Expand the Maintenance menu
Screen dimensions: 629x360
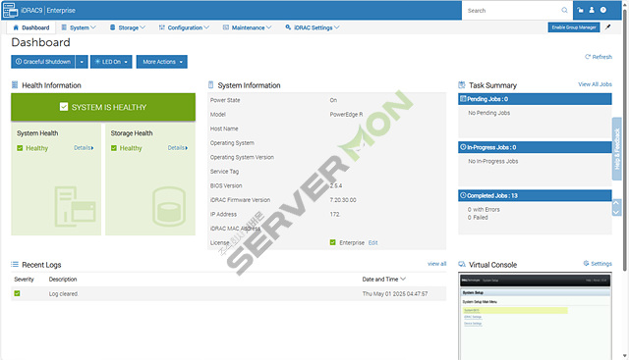click(x=247, y=27)
